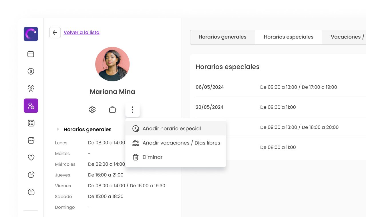
Task: Open the list sidebar icon
Action: coord(31,123)
